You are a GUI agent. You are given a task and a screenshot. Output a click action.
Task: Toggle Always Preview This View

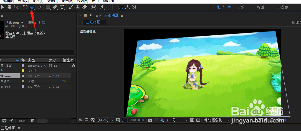[x=81, y=120]
